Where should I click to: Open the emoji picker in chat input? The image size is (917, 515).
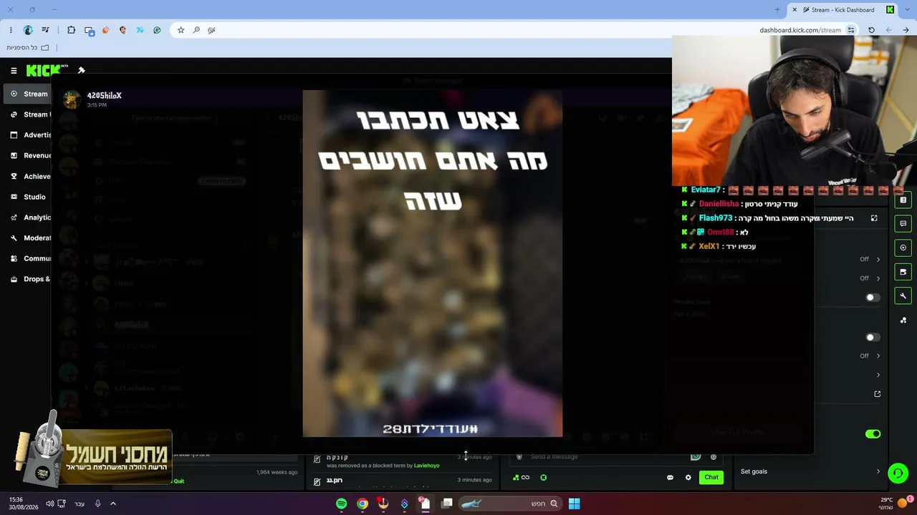point(714,456)
